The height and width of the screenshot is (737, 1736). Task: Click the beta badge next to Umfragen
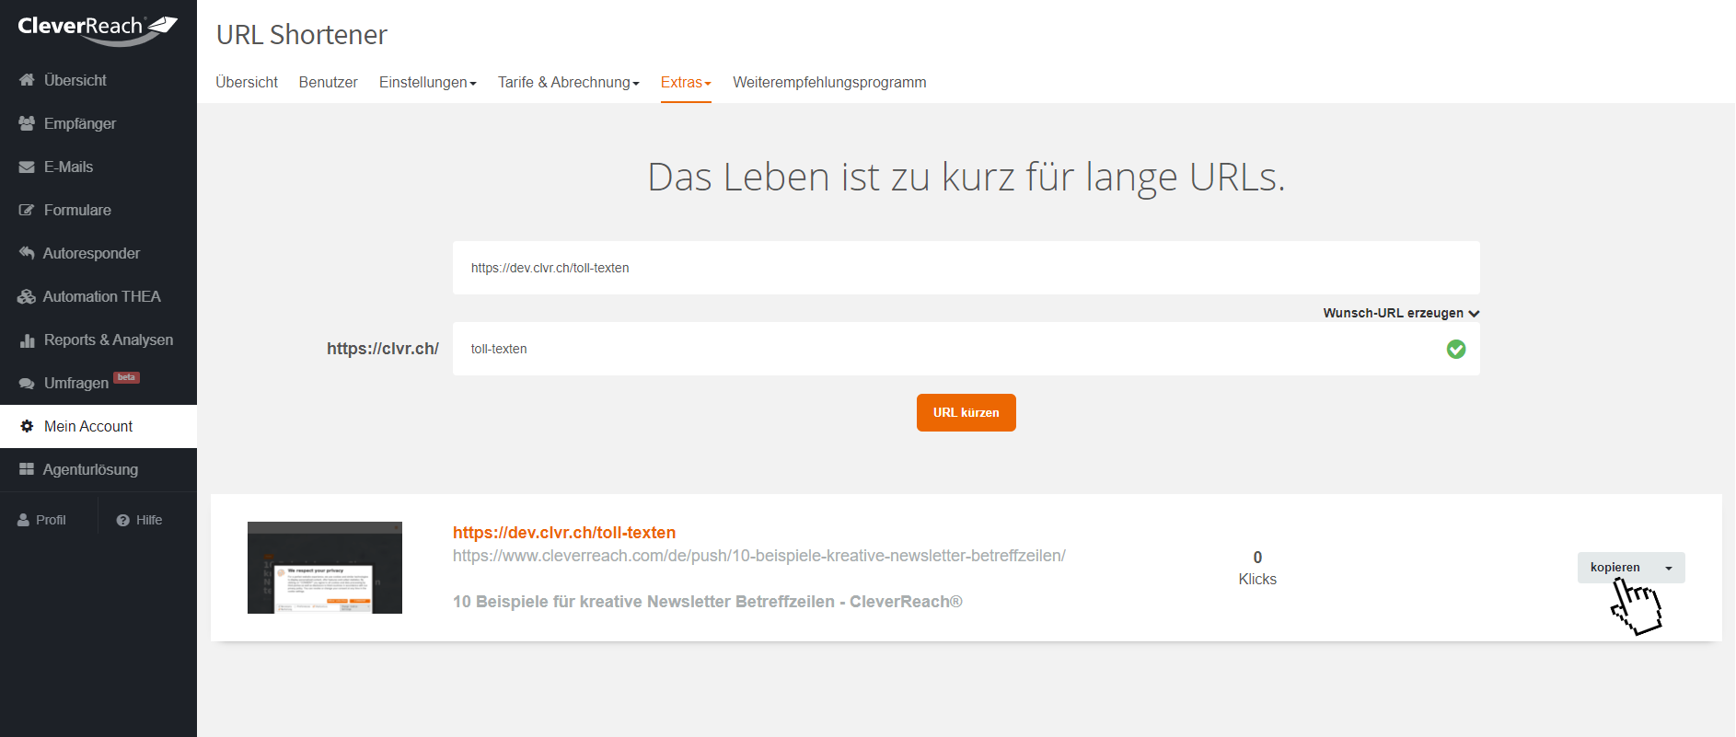pos(126,377)
